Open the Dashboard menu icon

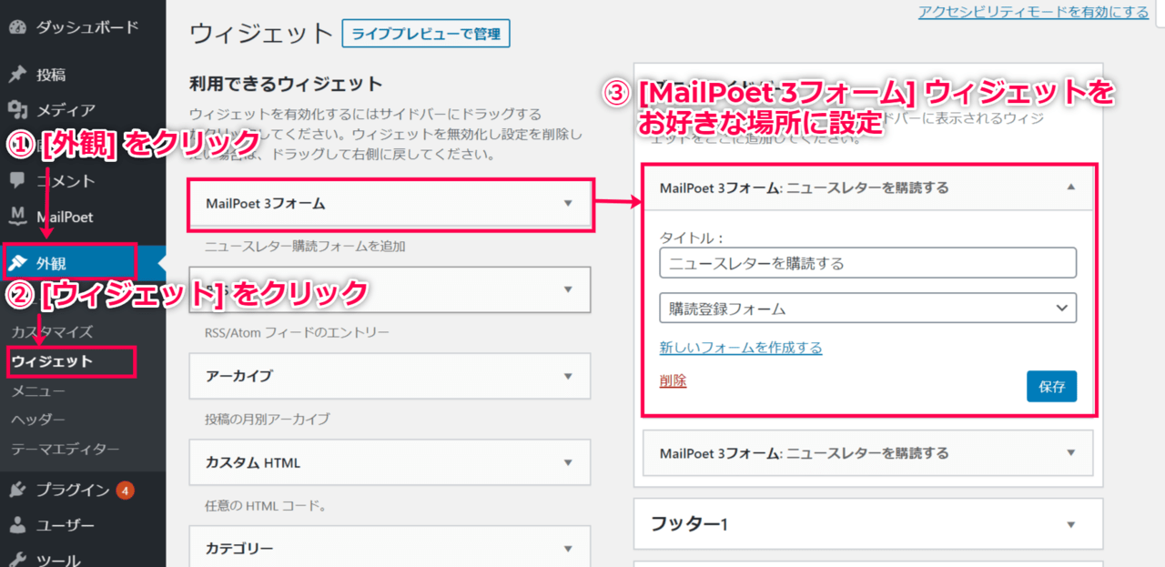pyautogui.click(x=17, y=27)
